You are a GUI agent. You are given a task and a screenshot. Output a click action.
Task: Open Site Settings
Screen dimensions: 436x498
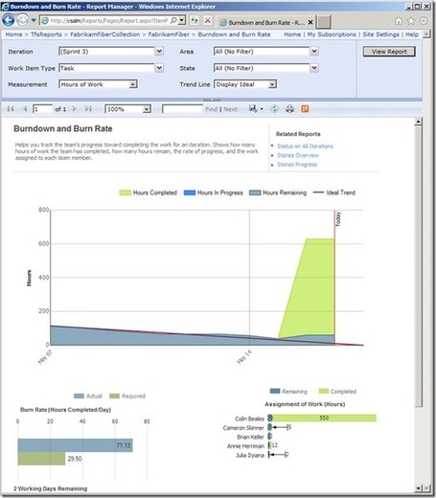[x=380, y=34]
